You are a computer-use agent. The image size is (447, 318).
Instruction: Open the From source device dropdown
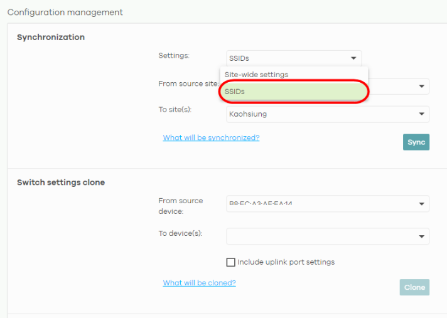click(x=320, y=204)
